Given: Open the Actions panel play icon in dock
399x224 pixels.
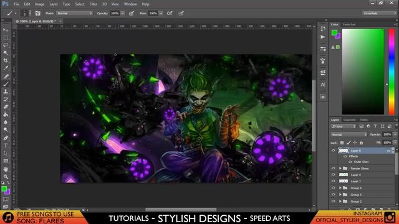Looking at the screenshot, I should [323, 37].
